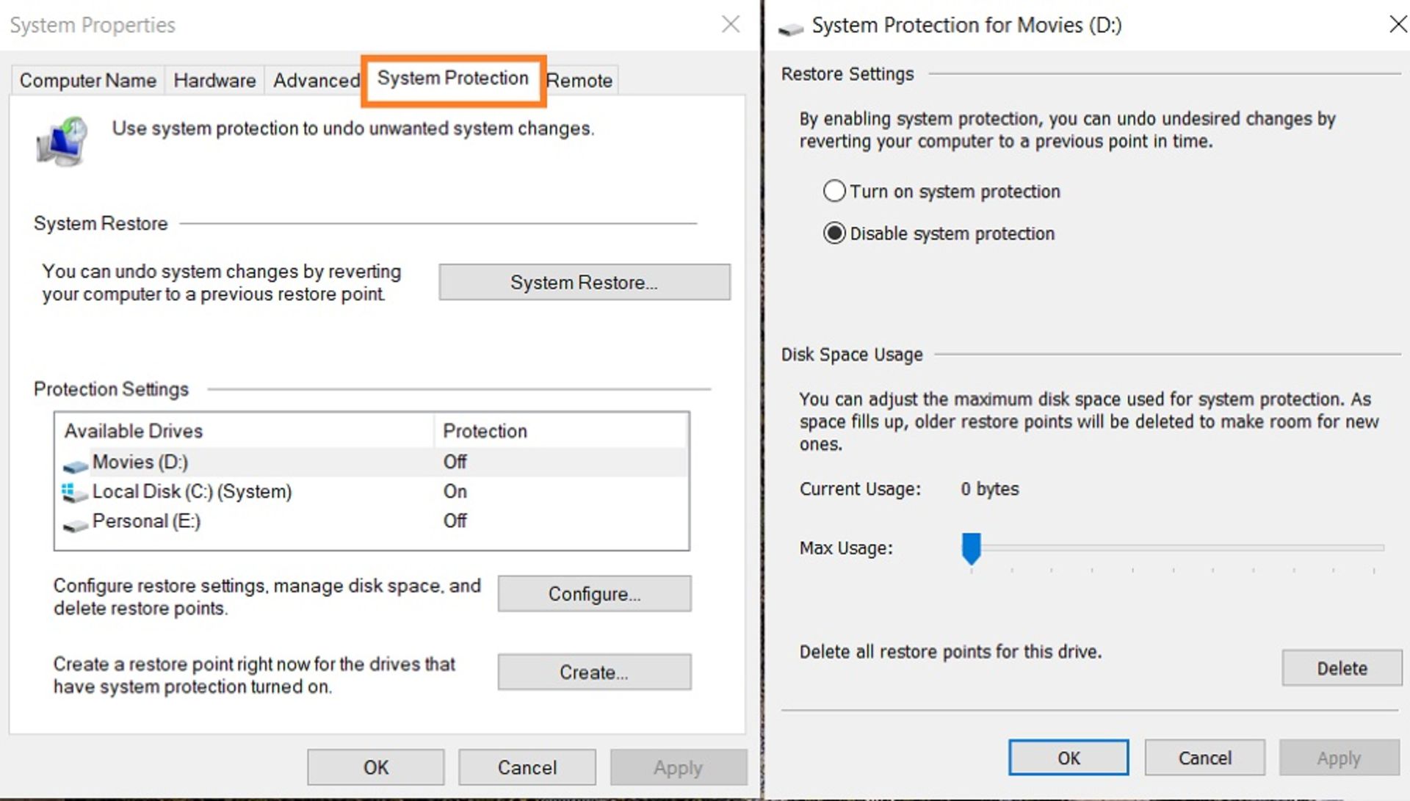Viewport: 1410px width, 801px height.
Task: Delete all restore points for this drive
Action: point(1341,668)
